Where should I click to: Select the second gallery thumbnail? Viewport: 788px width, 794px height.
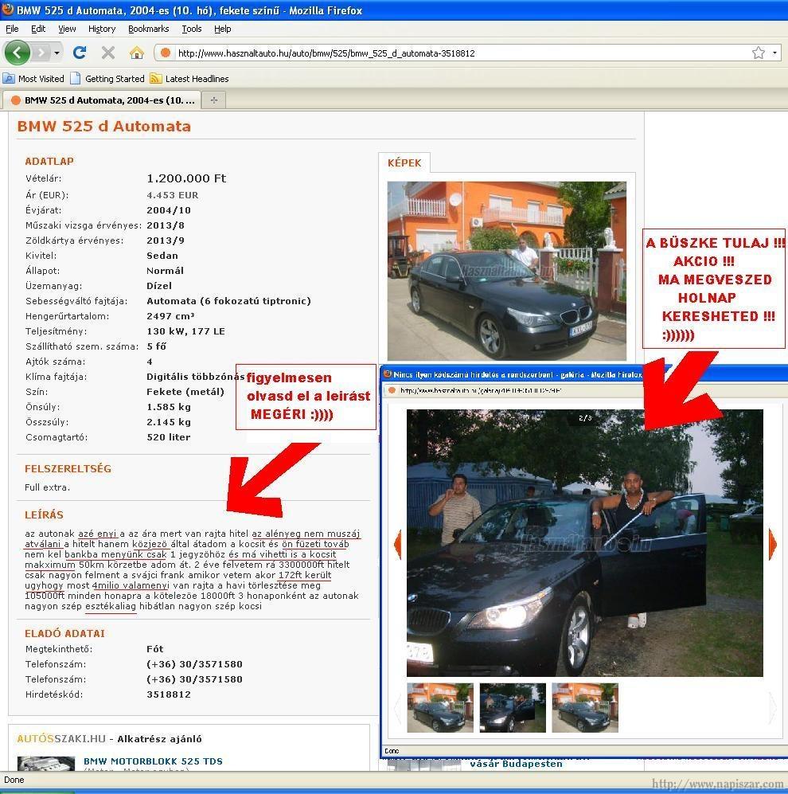(x=513, y=707)
